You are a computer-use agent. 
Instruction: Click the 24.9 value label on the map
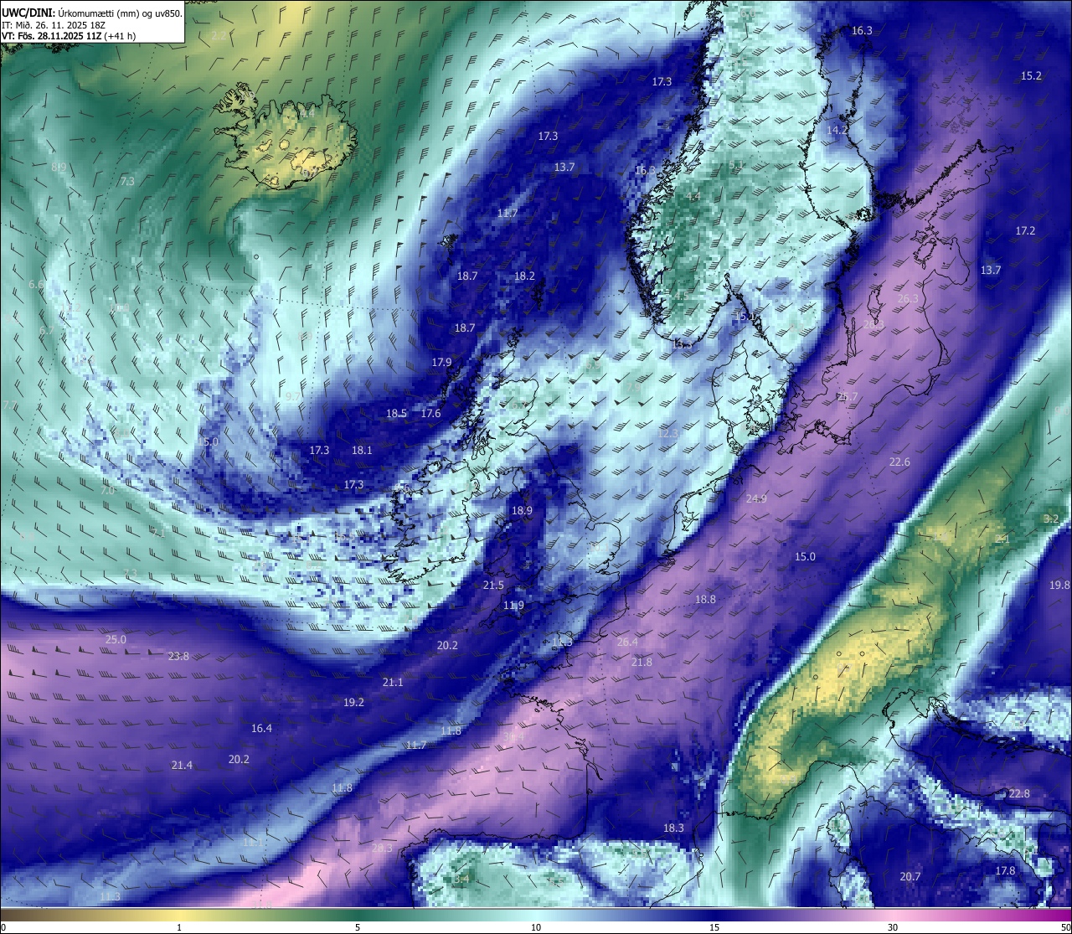[756, 498]
